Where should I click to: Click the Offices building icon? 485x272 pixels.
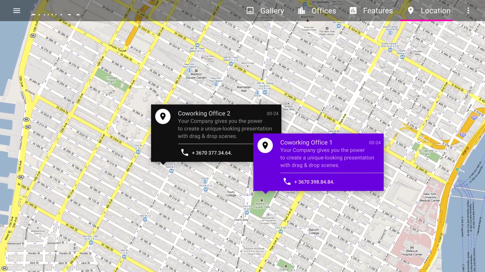[x=301, y=11]
